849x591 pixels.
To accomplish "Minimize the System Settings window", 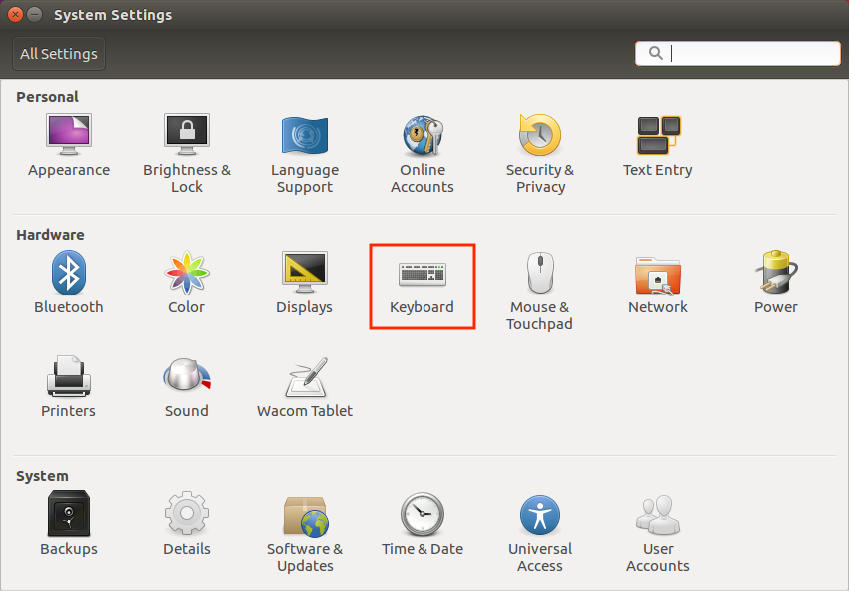I will pyautogui.click(x=35, y=15).
